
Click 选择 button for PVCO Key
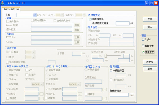click(x=77, y=37)
